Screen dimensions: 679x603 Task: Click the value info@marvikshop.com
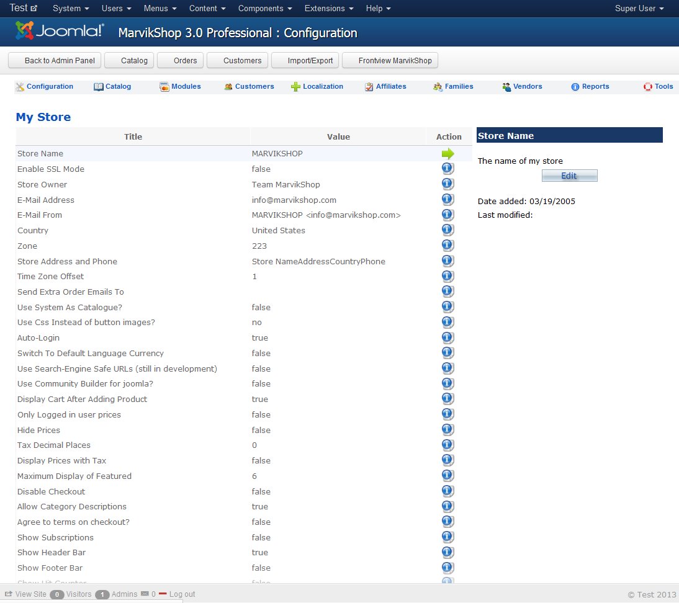[x=294, y=200]
